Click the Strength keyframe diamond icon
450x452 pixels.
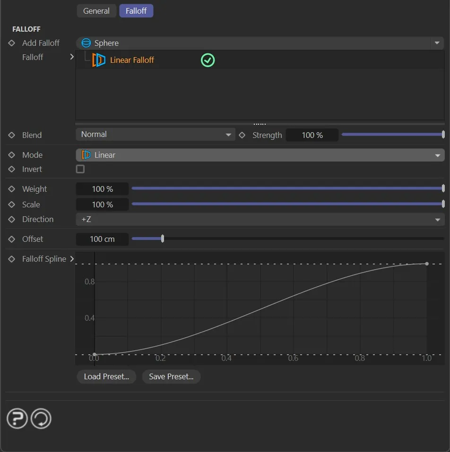[x=242, y=135]
